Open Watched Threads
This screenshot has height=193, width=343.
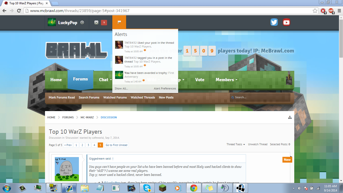[143, 98]
